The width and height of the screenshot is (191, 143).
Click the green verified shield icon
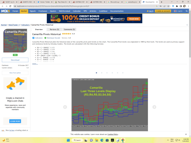click(45, 38)
